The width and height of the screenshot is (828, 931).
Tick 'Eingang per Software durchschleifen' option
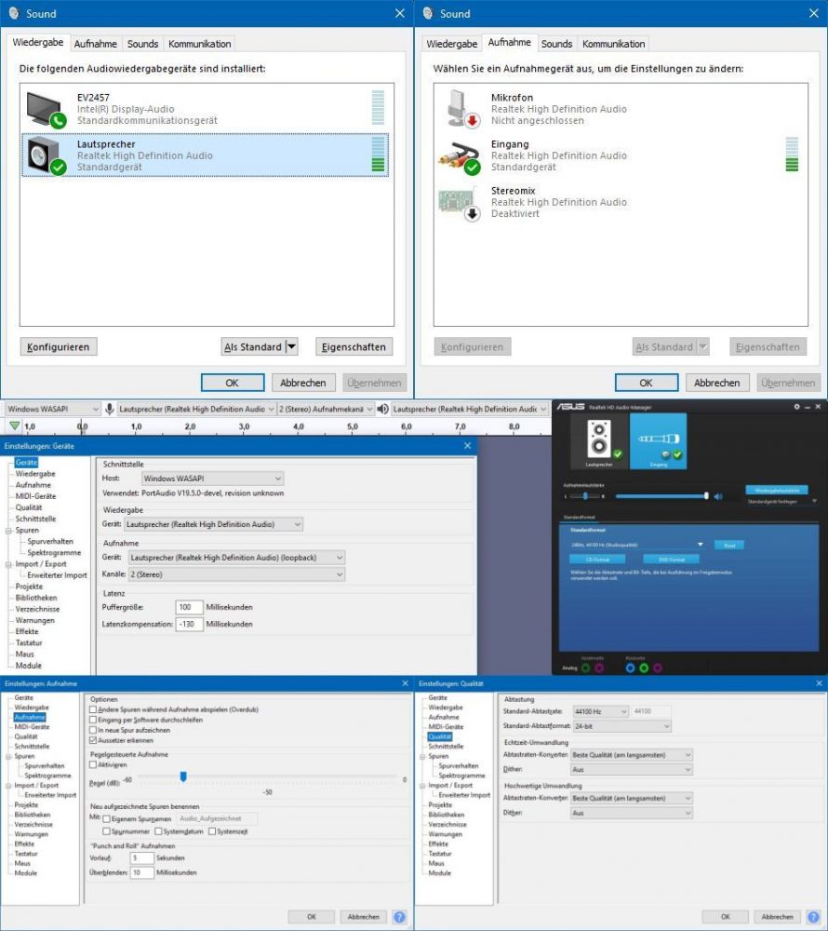[92, 720]
